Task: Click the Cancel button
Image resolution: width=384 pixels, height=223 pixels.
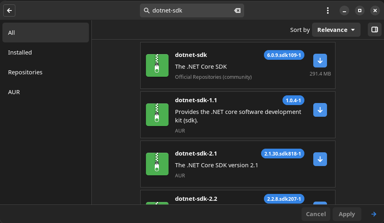Action: pos(316,214)
